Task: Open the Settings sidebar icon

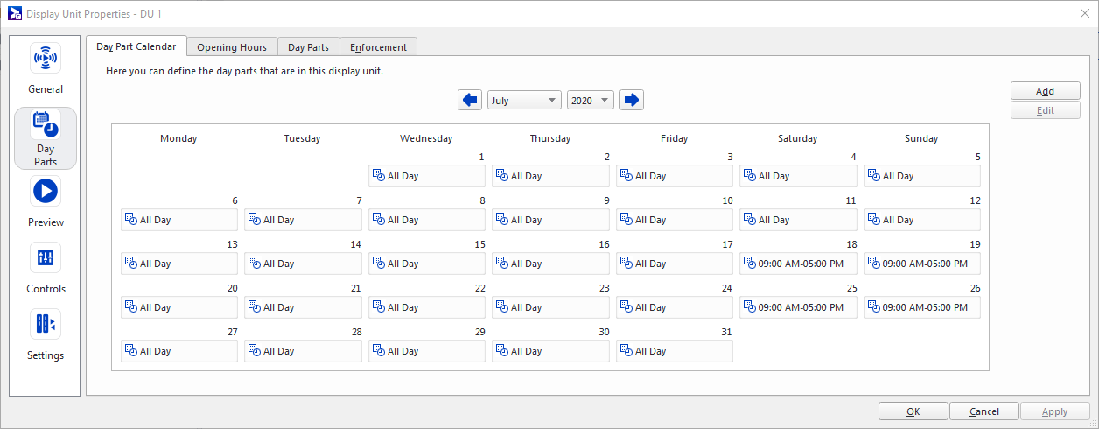Action: (45, 325)
